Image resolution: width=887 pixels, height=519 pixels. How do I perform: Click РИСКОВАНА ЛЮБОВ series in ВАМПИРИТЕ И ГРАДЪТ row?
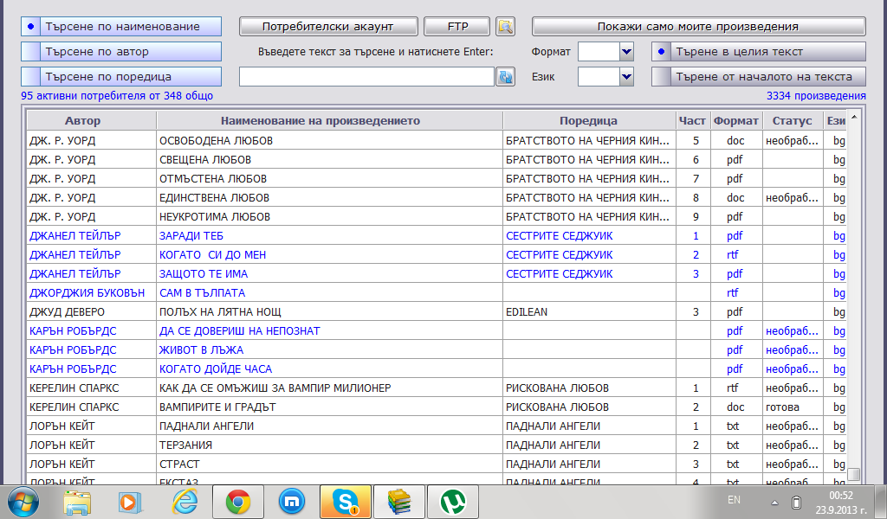tap(557, 407)
